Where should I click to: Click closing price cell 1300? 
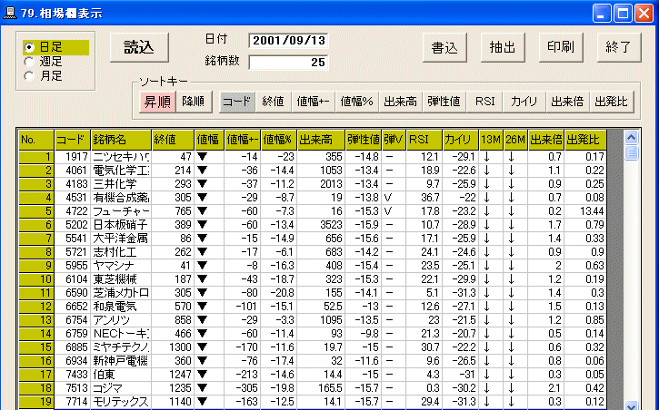(x=173, y=347)
